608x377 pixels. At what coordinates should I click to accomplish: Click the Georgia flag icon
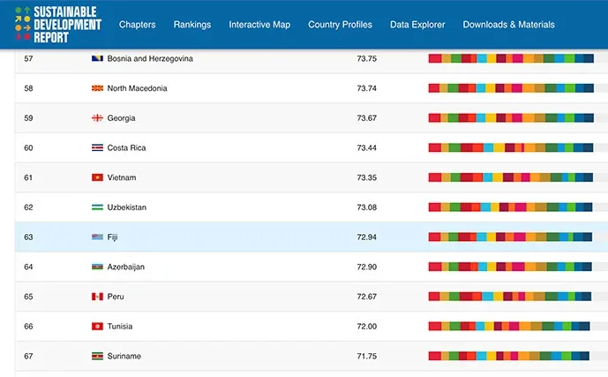[97, 118]
